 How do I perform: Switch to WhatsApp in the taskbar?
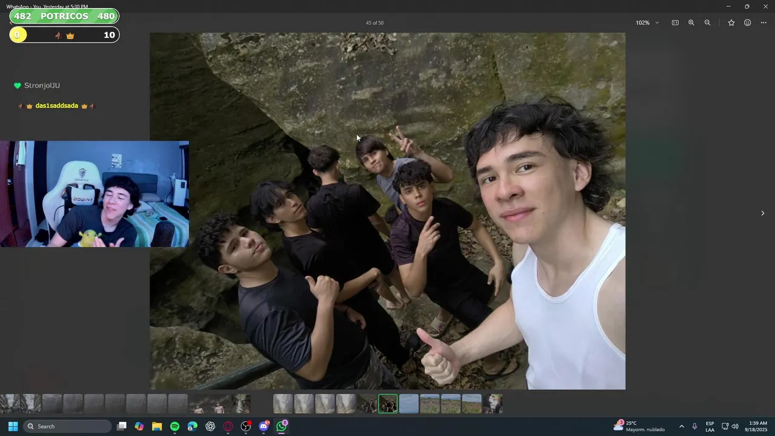tap(282, 426)
